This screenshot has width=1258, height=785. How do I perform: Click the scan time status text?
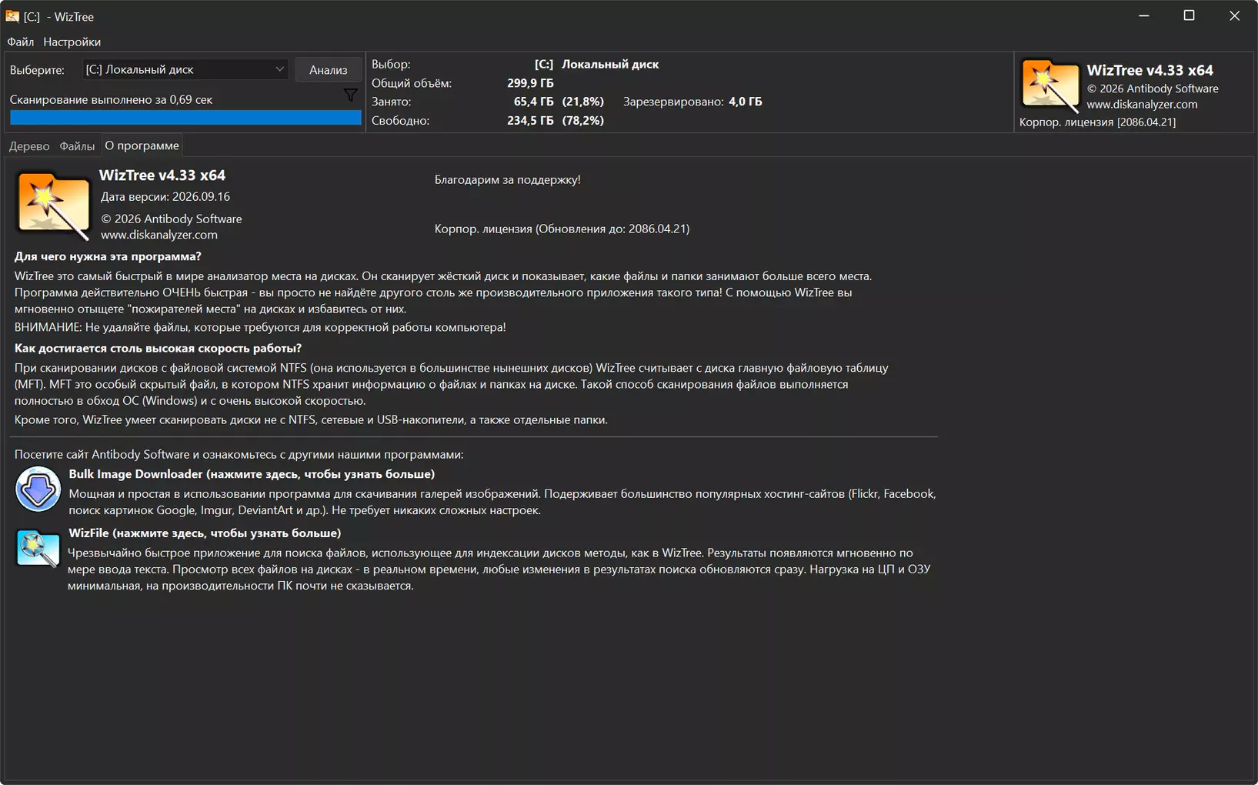pos(111,99)
